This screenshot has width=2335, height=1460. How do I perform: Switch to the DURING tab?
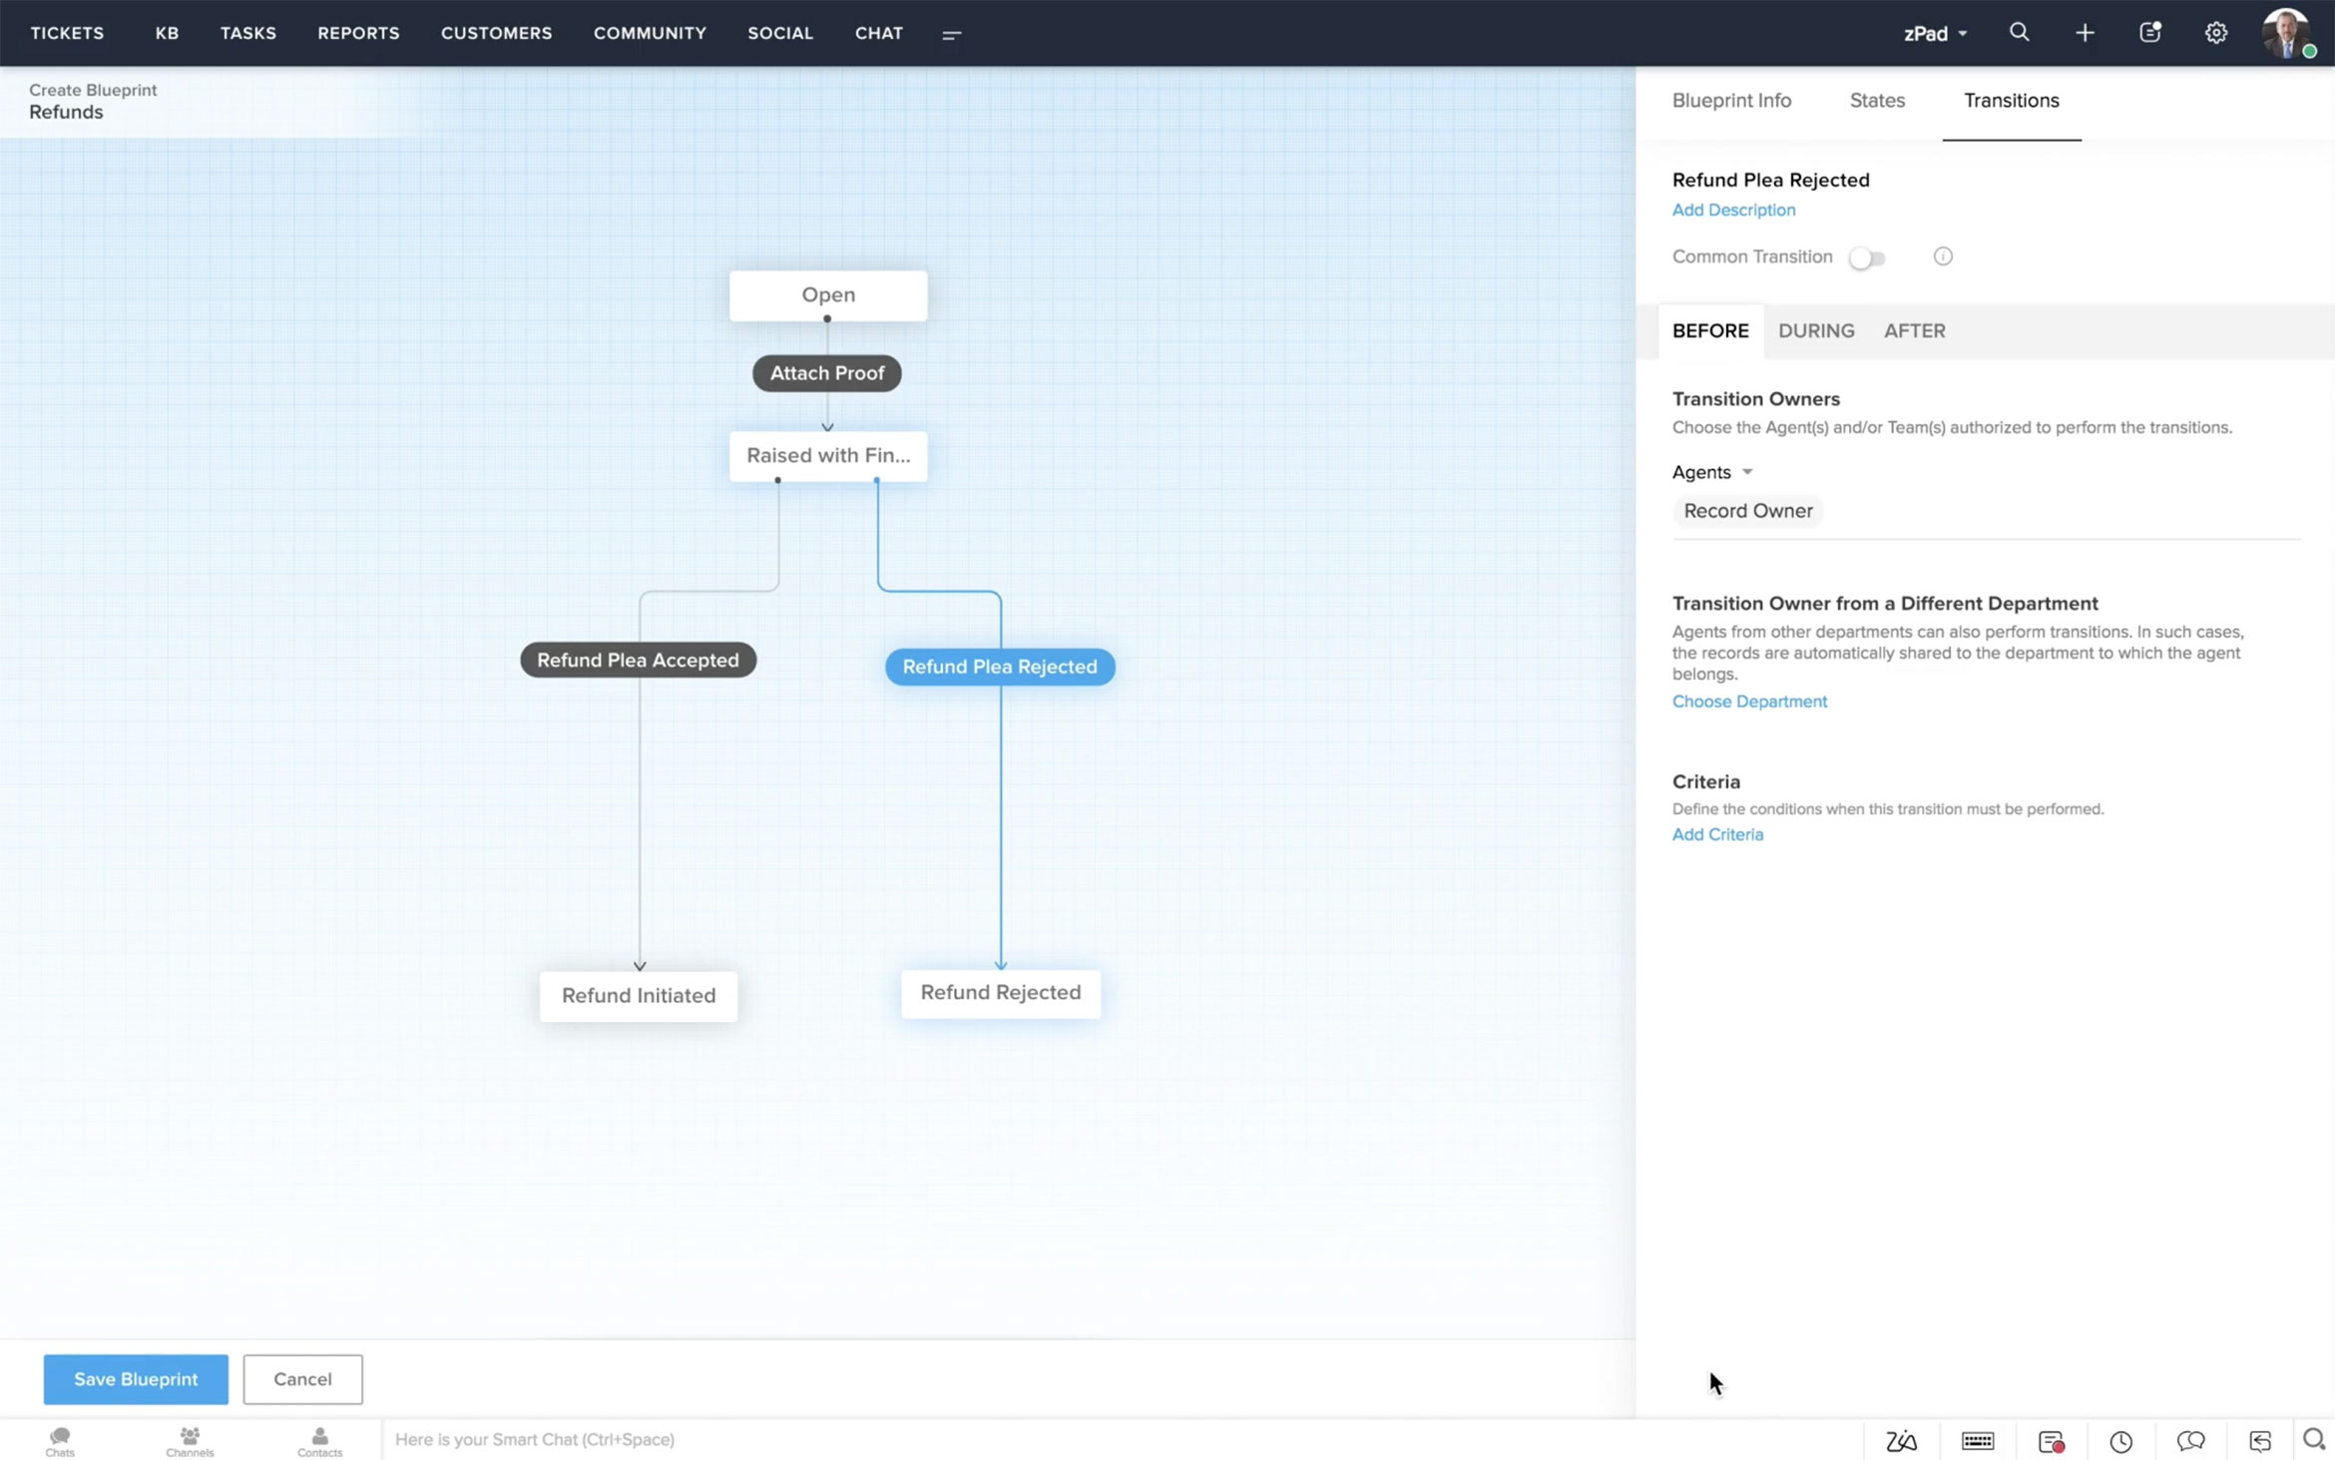pyautogui.click(x=1815, y=331)
